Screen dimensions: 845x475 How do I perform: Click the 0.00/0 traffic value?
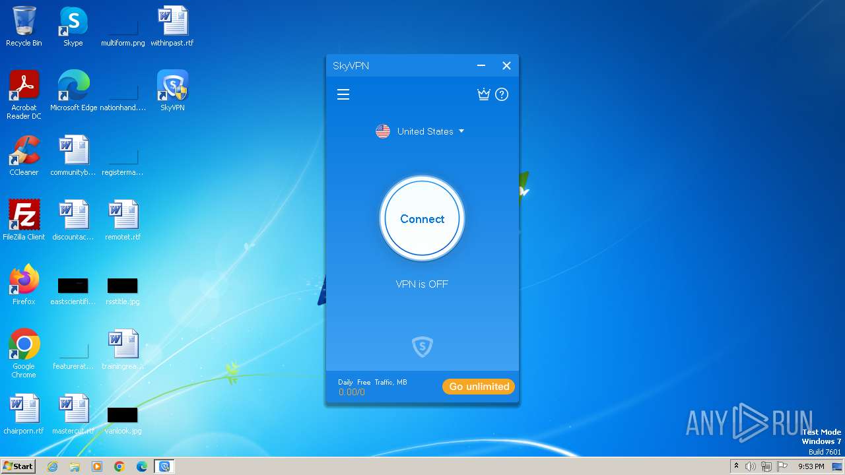coord(352,392)
